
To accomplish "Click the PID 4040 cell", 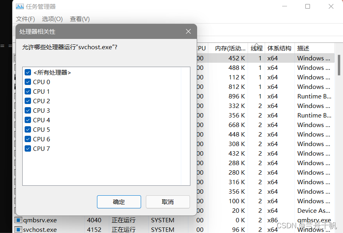I will [x=94, y=220].
